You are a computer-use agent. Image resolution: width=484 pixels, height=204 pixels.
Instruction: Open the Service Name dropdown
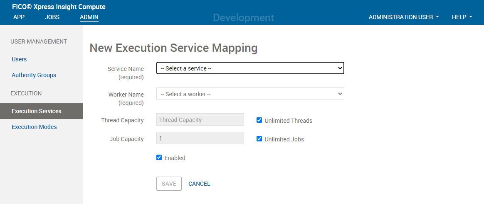click(250, 68)
